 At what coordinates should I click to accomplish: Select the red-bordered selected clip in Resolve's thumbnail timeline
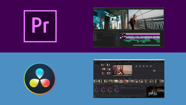click(x=126, y=81)
